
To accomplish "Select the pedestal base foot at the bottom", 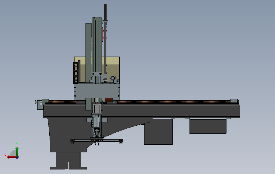I will (68, 168).
